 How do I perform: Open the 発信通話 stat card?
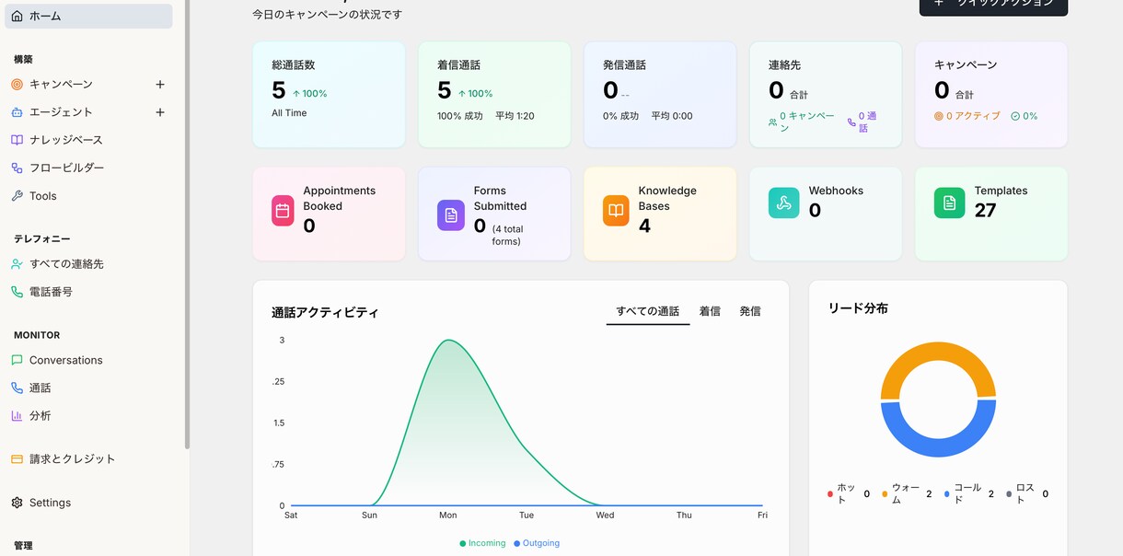pyautogui.click(x=660, y=94)
